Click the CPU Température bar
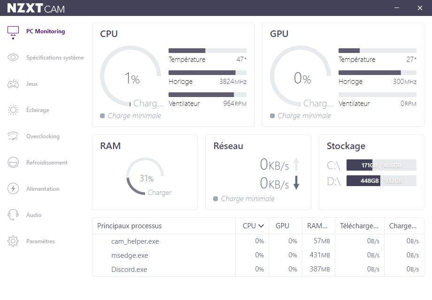This screenshot has width=432, height=300. pyautogui.click(x=207, y=51)
